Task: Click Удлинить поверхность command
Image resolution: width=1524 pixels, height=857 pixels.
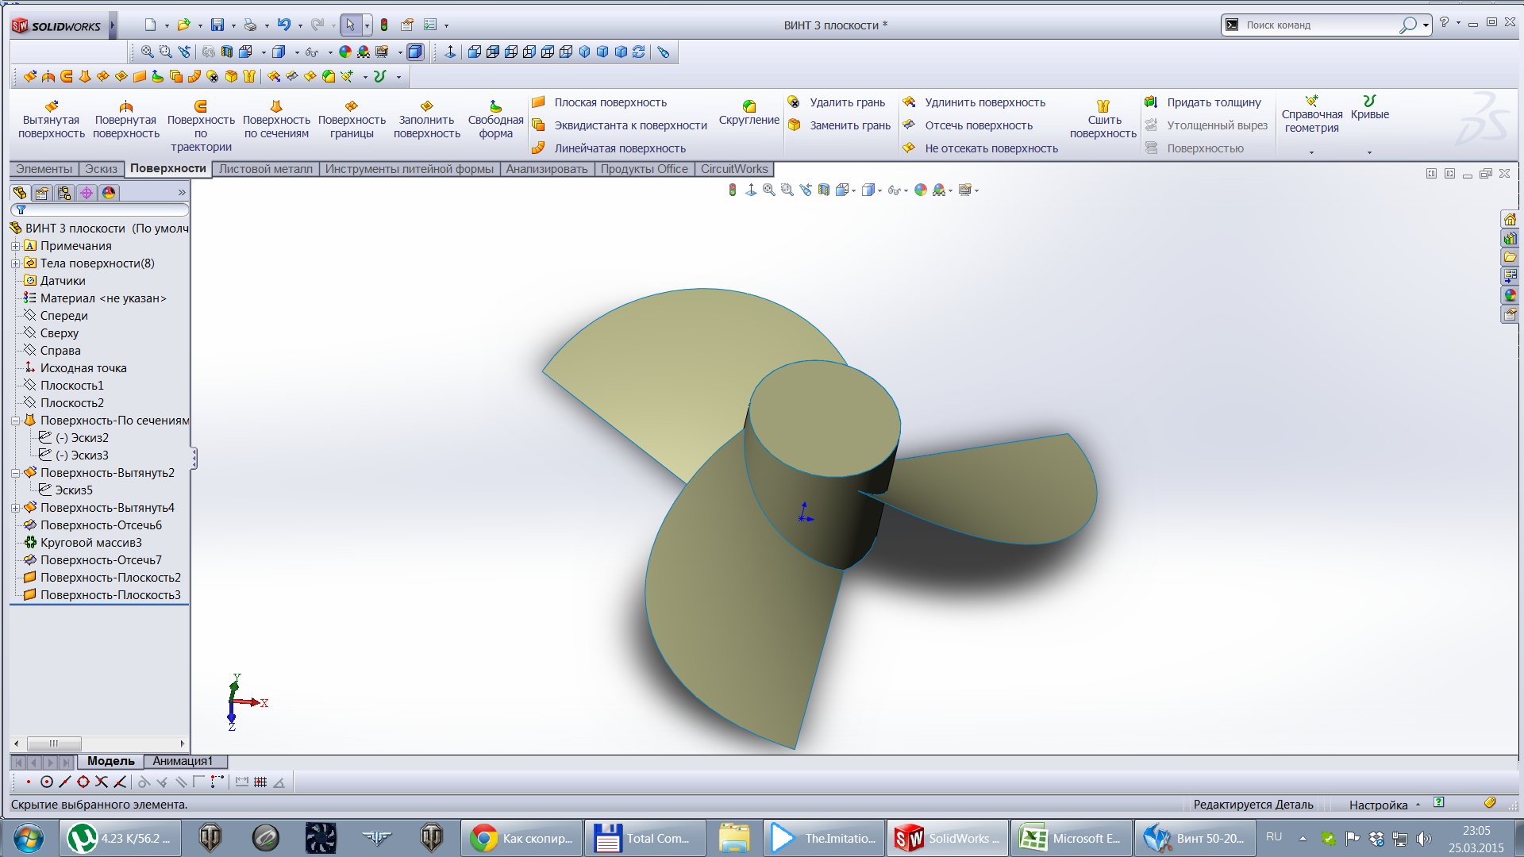Action: coord(984,102)
